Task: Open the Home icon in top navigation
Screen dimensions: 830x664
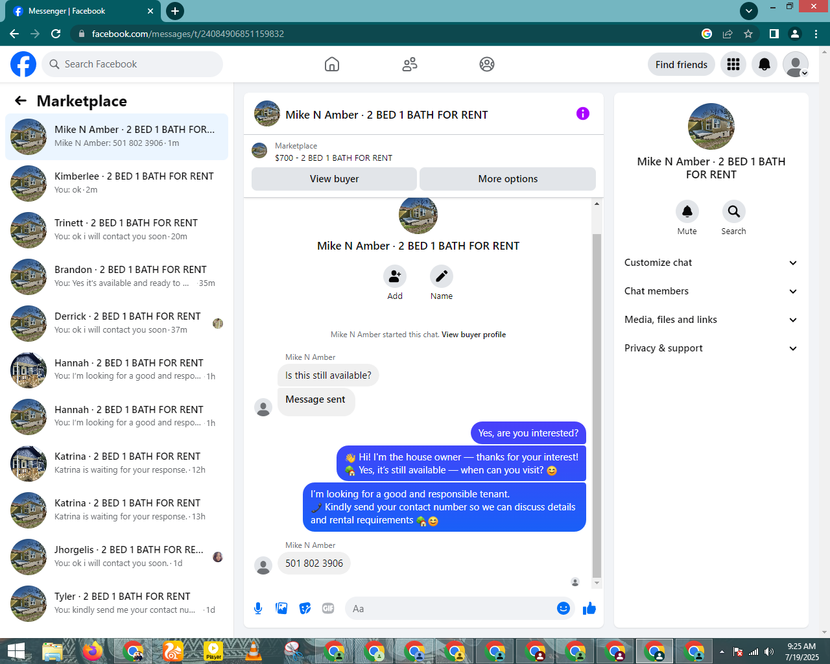Action: tap(332, 64)
